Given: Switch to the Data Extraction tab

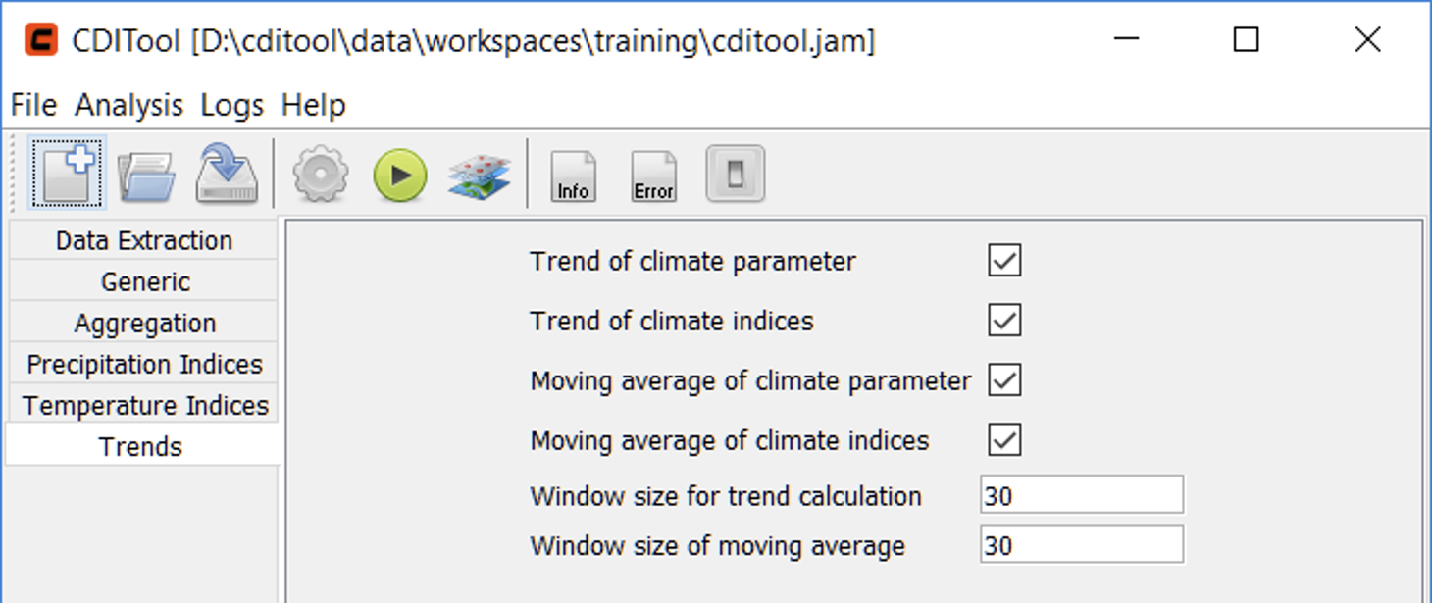Looking at the screenshot, I should (x=144, y=241).
